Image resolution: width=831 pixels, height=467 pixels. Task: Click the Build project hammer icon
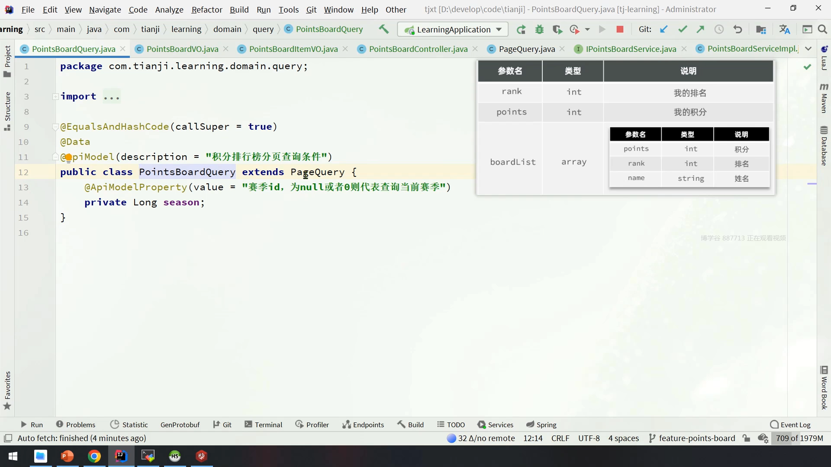[x=383, y=29]
